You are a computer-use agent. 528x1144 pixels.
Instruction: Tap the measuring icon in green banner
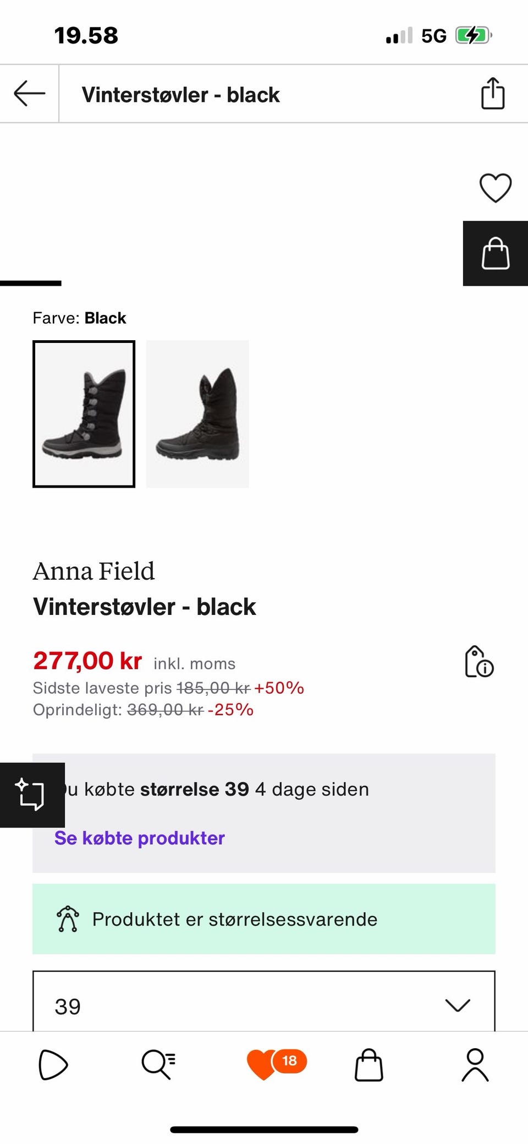tap(68, 919)
